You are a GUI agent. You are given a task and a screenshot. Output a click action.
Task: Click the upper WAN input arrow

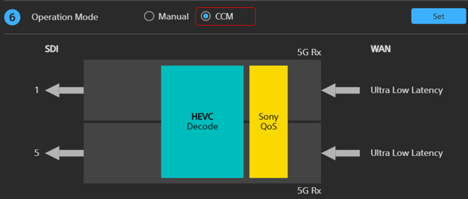[x=341, y=90]
